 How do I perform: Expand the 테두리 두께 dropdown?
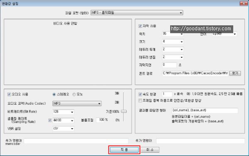173,49
